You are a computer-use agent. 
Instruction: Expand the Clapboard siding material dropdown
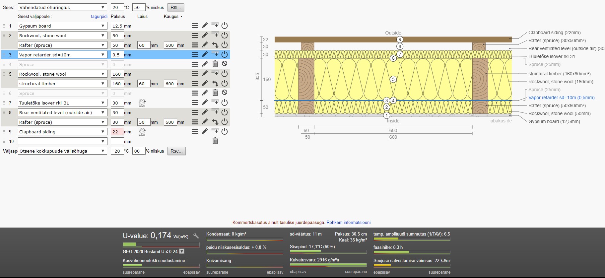(62, 132)
